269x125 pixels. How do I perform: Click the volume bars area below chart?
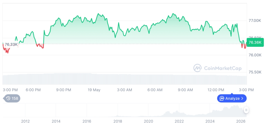[125, 79]
